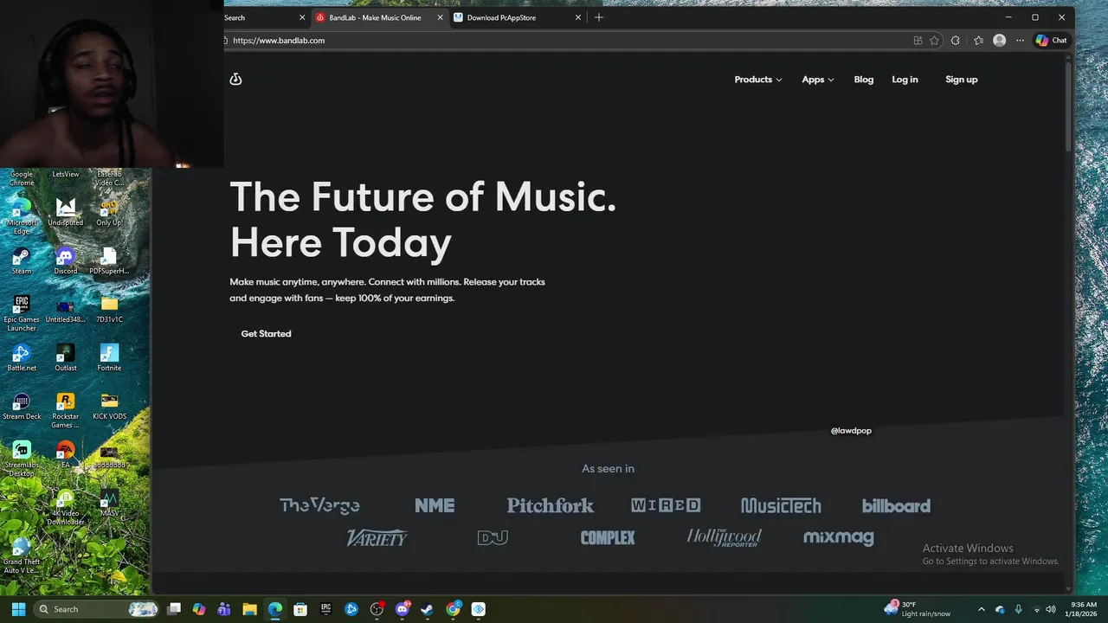
Task: Click the Hollywood Reporter logo
Action: click(x=724, y=538)
